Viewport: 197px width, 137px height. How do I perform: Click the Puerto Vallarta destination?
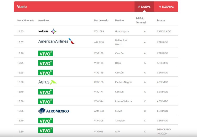[x=123, y=101]
